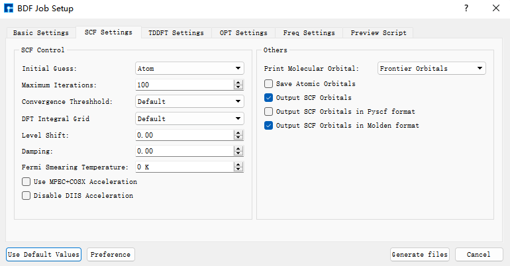Increase Maximum Iterations with up arrow
The height and width of the screenshot is (266, 510).
pyautogui.click(x=238, y=83)
